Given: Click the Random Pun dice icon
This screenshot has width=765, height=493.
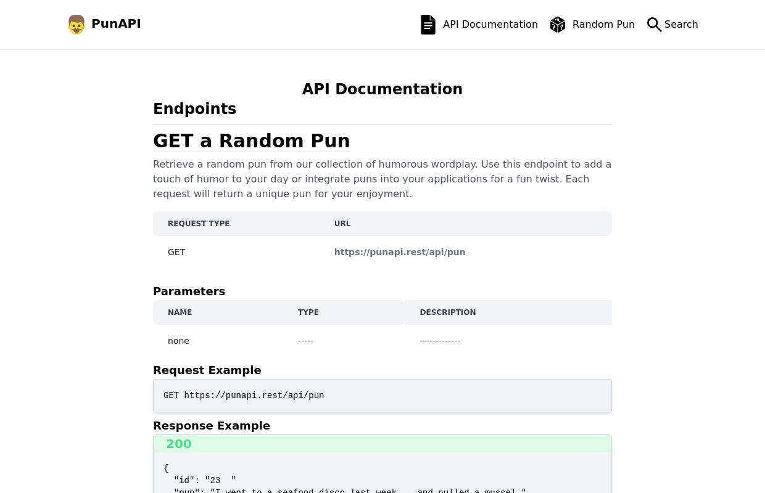Looking at the screenshot, I should tap(558, 25).
